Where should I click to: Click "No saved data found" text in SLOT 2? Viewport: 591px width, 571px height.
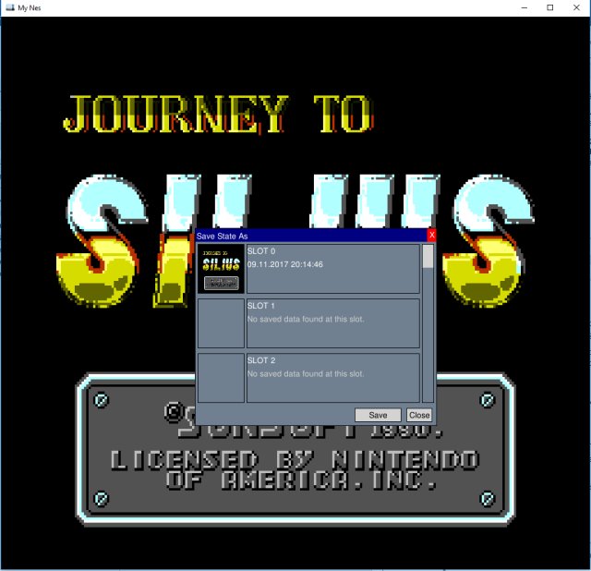(306, 374)
